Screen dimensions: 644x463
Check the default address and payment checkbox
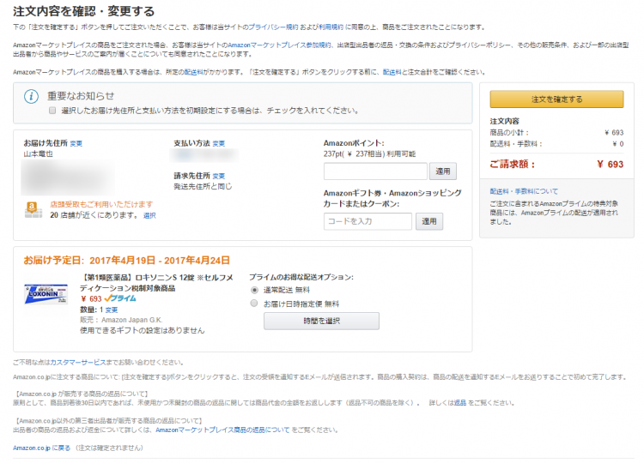pos(52,111)
